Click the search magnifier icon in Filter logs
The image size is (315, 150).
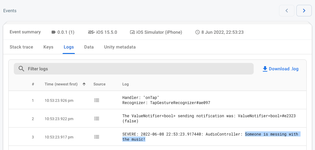pyautogui.click(x=21, y=69)
